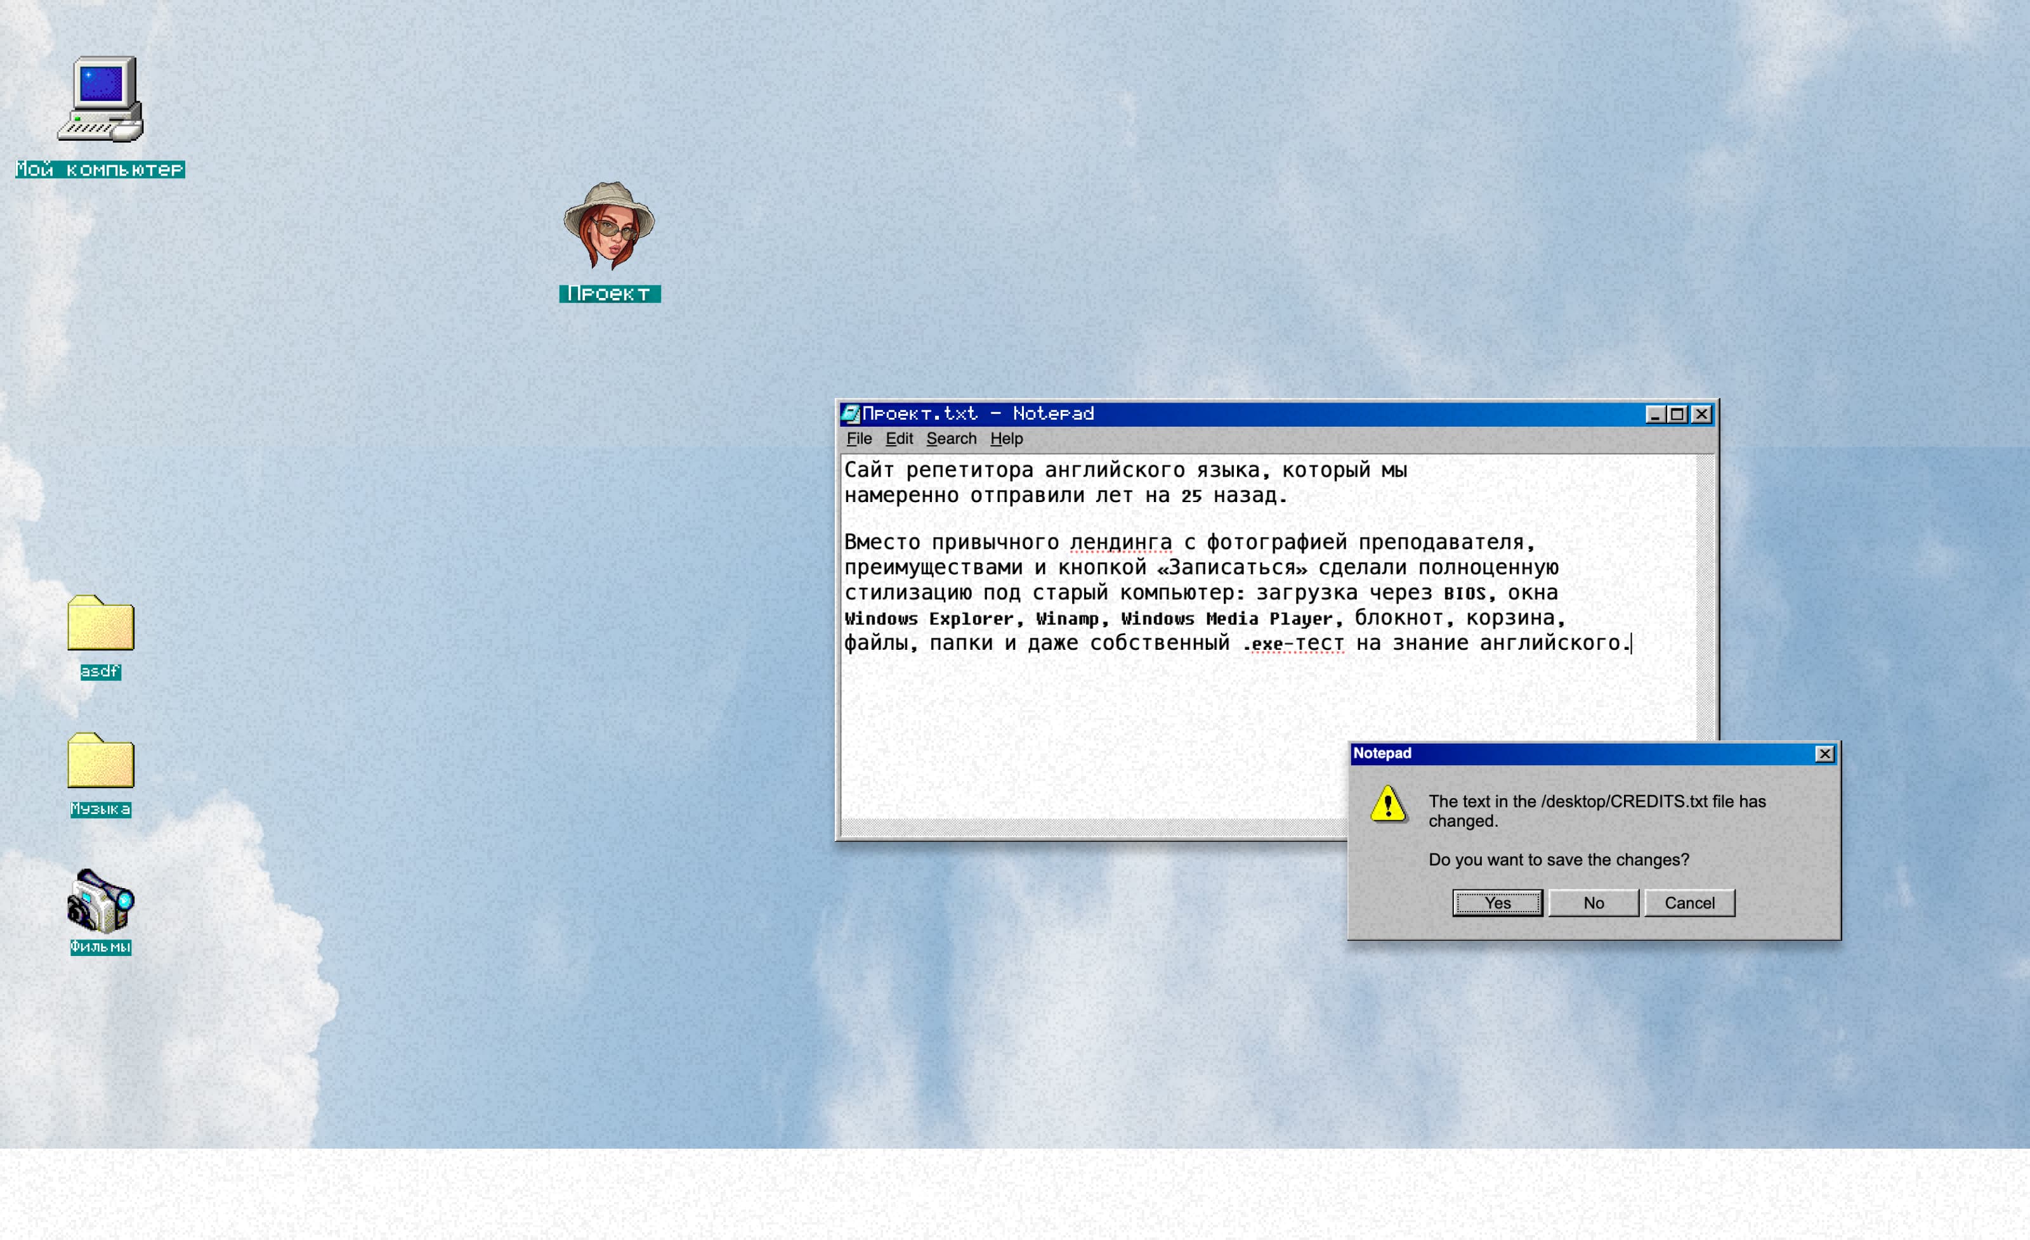2030x1240 pixels.
Task: Click the vertical scrollbar in Notepad
Action: [x=1705, y=597]
